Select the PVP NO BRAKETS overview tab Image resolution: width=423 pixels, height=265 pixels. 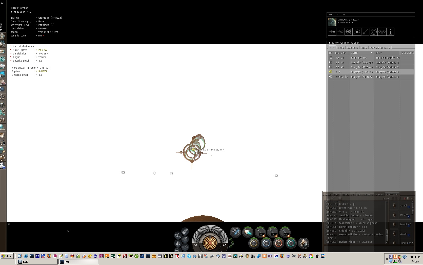pos(380,48)
